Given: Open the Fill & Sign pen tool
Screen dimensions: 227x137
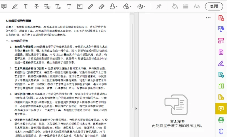Looking at the screenshot, I should (x=221, y=63).
